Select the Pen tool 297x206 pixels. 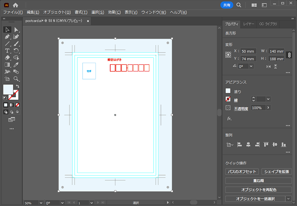(7, 37)
